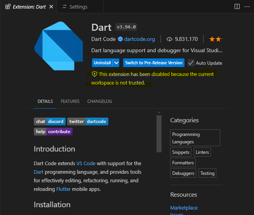
Task: Select the Snippets category
Action: (181, 152)
